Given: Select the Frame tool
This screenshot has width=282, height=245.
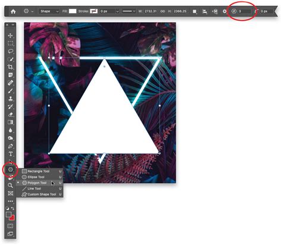Looking at the screenshot, I should point(10,75).
